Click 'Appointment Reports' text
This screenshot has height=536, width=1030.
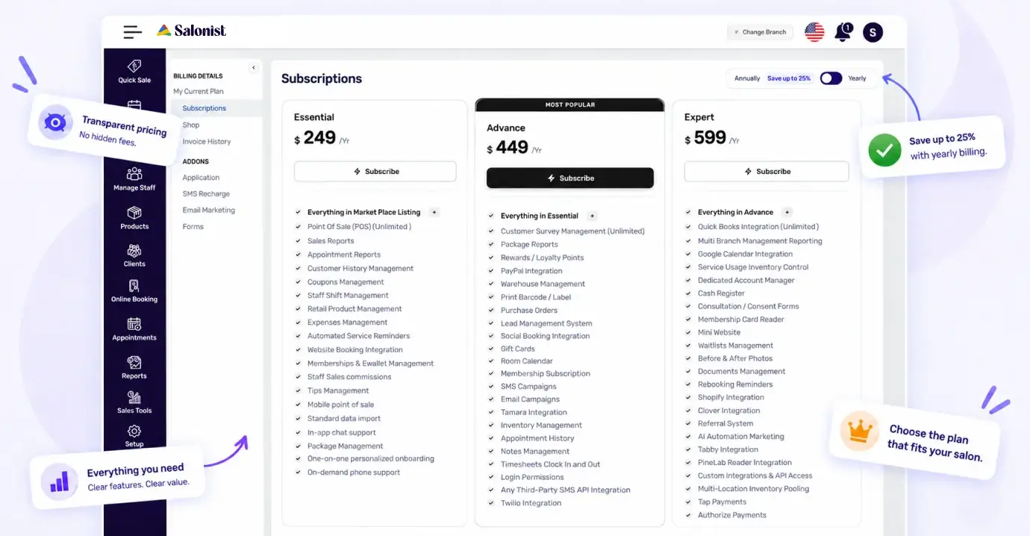point(344,255)
